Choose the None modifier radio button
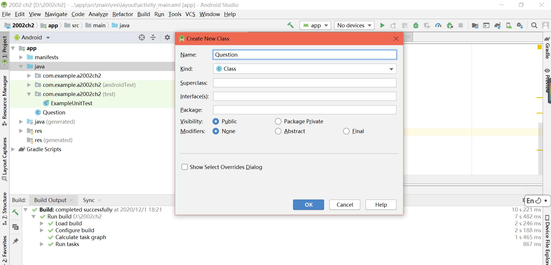551x265 pixels. tap(216, 131)
